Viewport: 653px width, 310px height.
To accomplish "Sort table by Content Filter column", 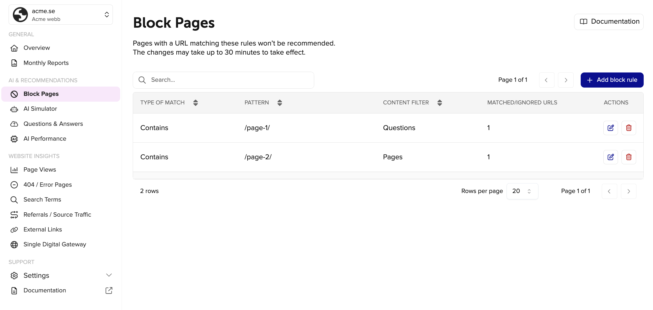I will (x=439, y=103).
